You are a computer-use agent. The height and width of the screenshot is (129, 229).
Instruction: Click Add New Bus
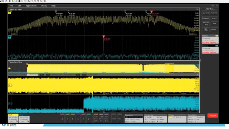(106, 119)
